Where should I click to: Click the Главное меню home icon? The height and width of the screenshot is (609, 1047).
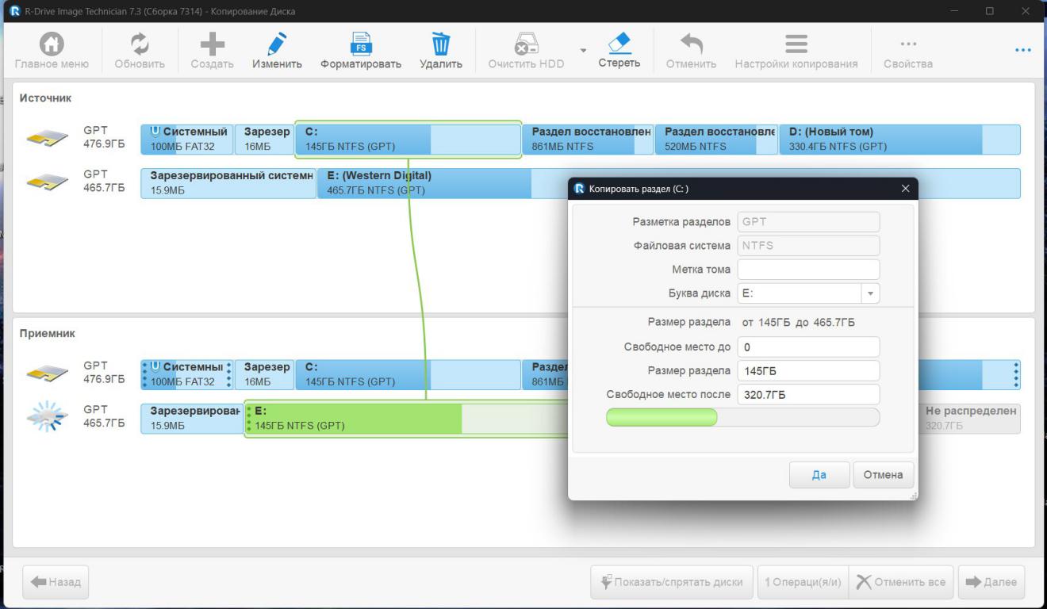pyautogui.click(x=52, y=44)
